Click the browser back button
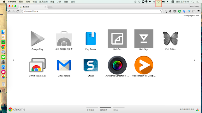This screenshot has width=202, height=113. [9, 11]
